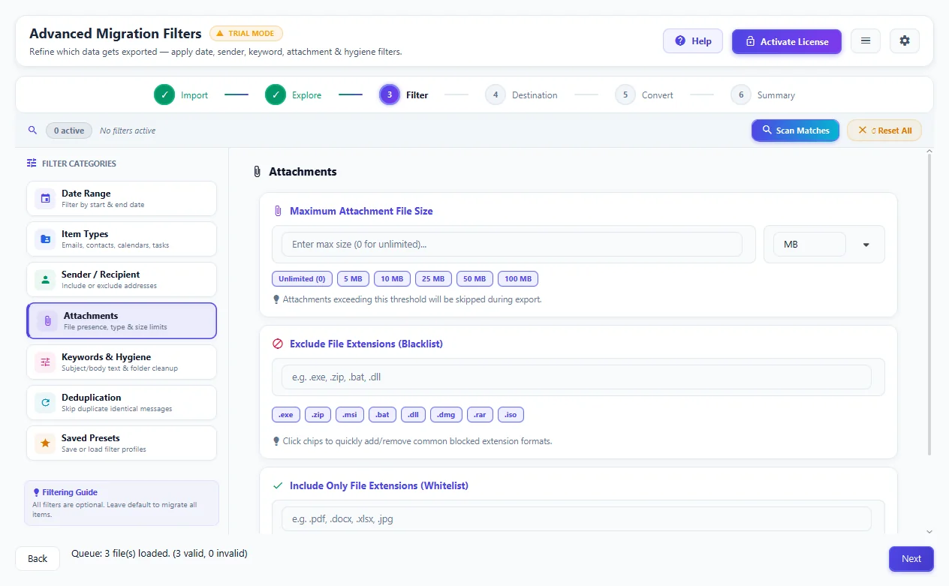Click the Exclude File Extensions text field
The width and height of the screenshot is (949, 586).
click(577, 377)
